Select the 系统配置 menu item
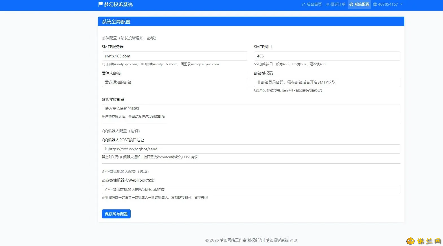Viewport: 443px width, 246px height. [x=359, y=4]
